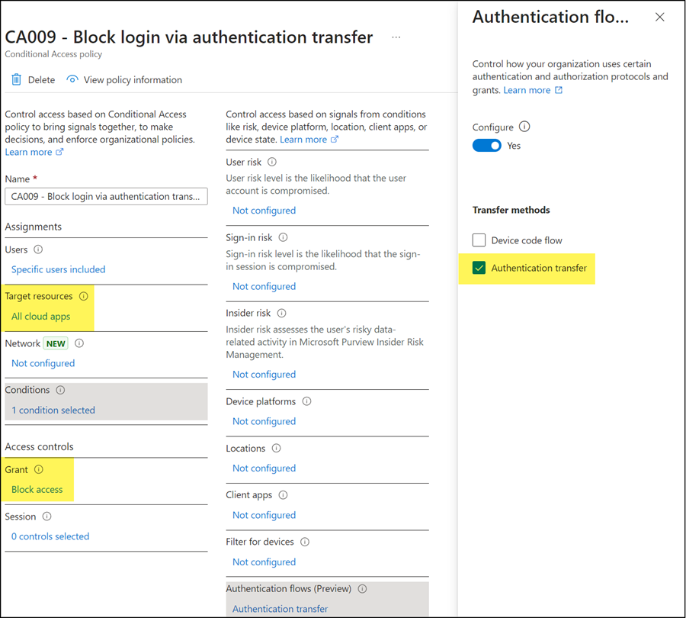Click the Device platforms info icon
The image size is (686, 618).
(x=306, y=401)
